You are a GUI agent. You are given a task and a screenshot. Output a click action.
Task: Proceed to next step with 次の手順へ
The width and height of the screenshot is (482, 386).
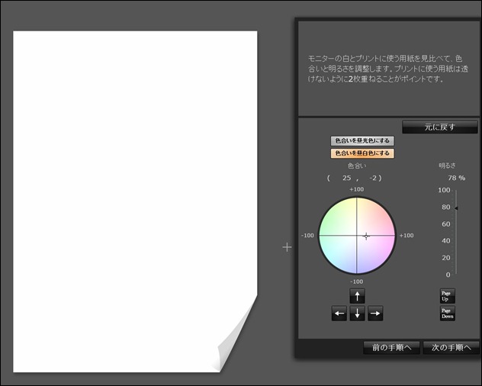[x=451, y=348]
